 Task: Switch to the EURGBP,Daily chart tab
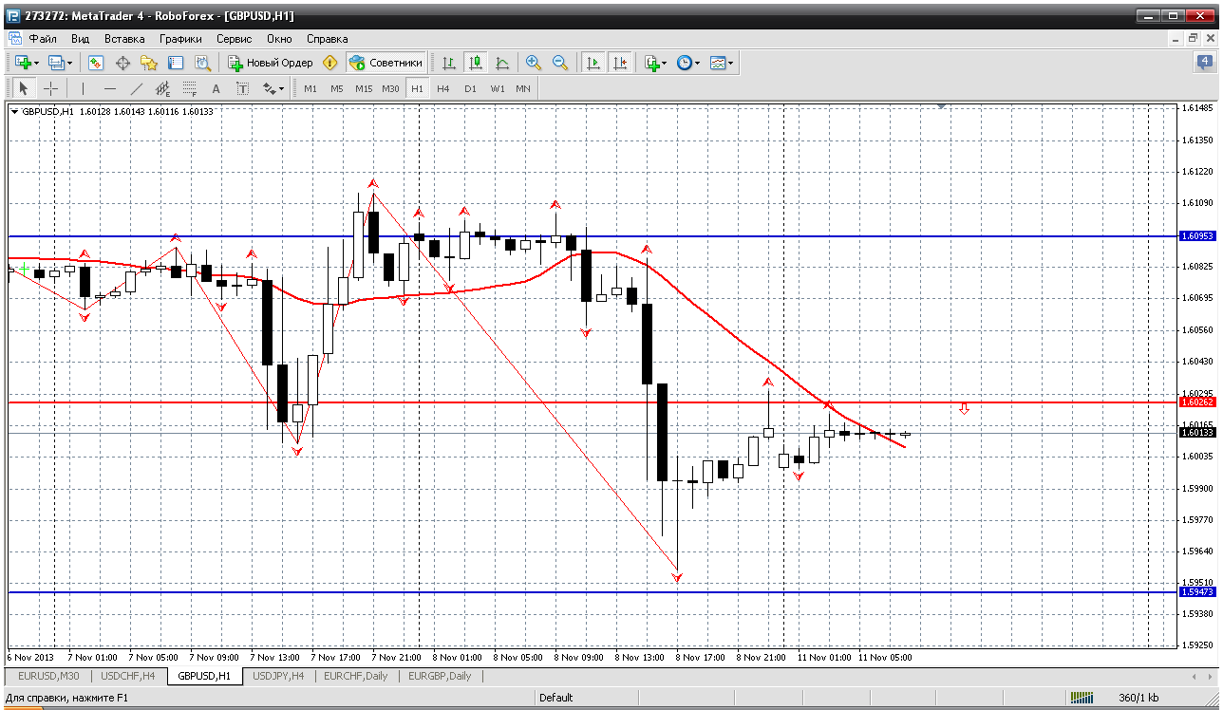pos(440,676)
